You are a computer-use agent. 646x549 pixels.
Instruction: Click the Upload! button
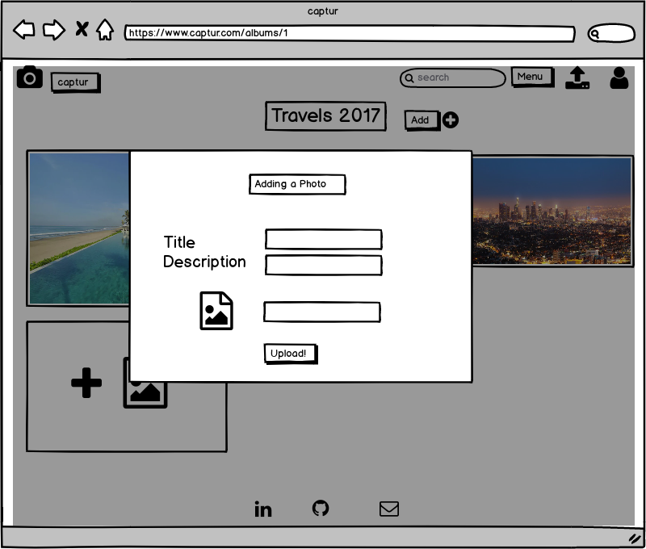tap(291, 354)
